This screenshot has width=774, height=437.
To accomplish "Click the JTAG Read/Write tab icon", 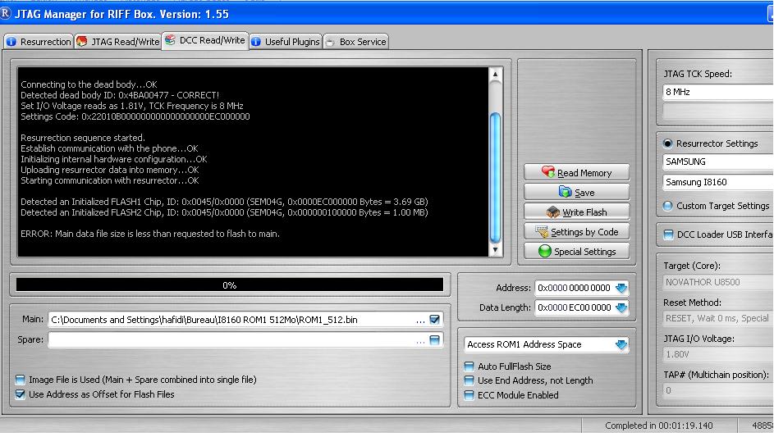I will (82, 42).
